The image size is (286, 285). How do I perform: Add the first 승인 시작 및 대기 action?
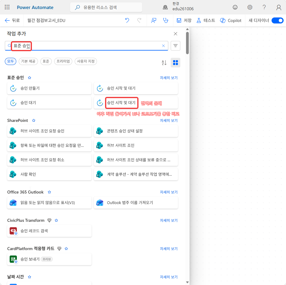[136, 88]
